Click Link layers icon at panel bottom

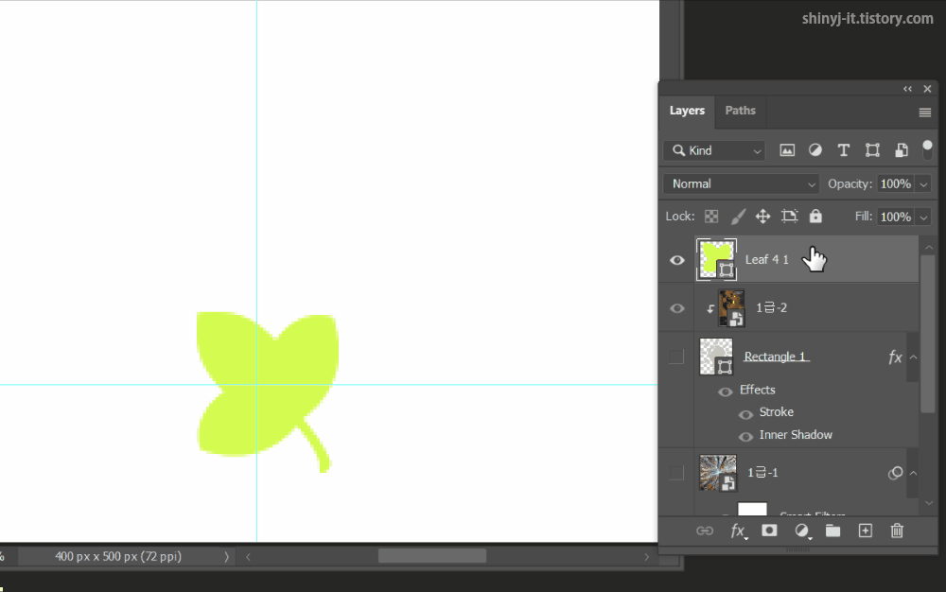coord(705,531)
